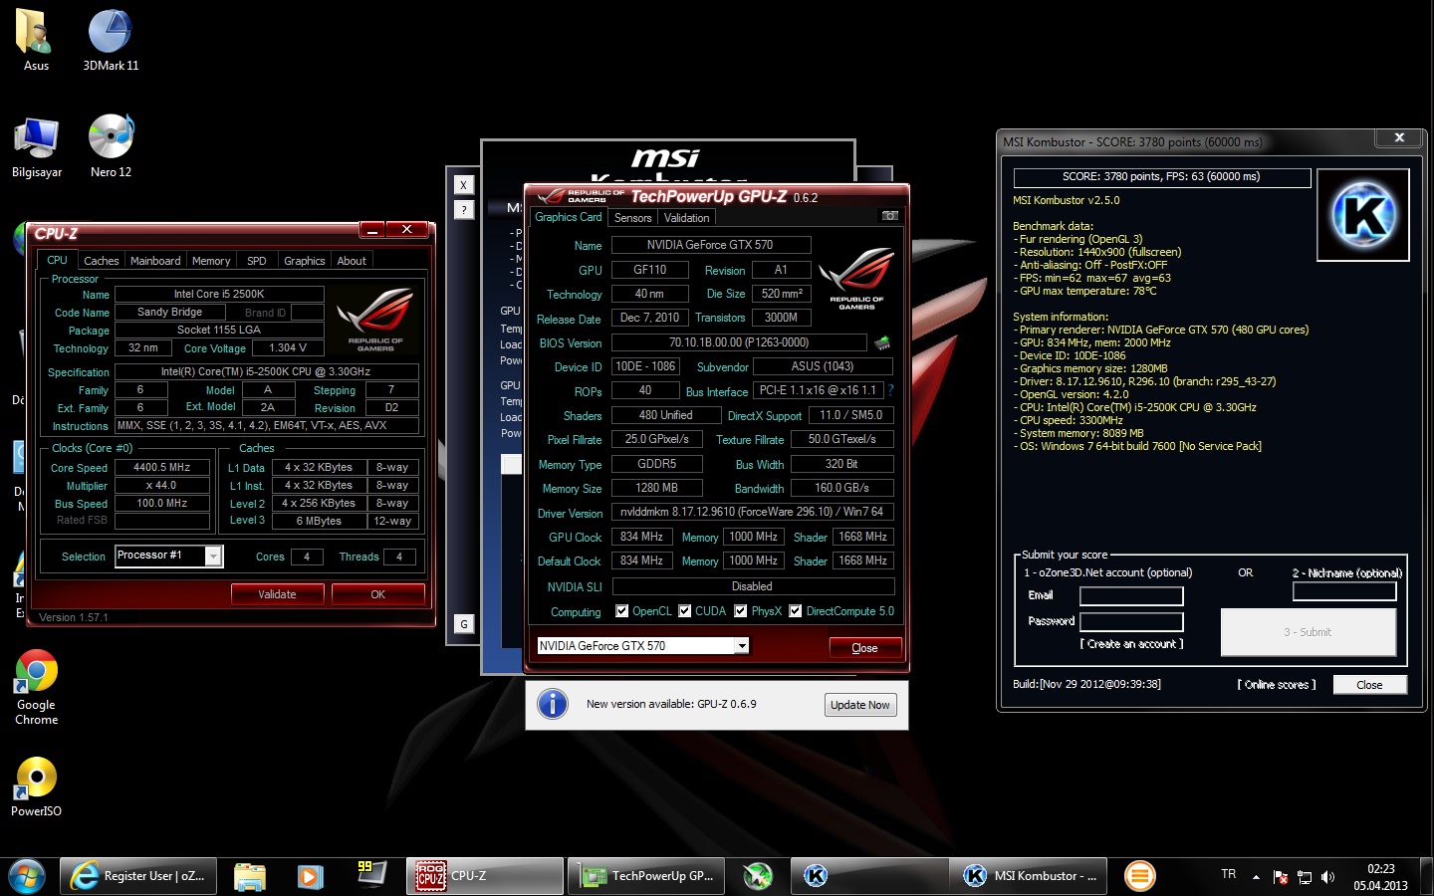This screenshot has width=1434, height=896.
Task: Switch to TechPowerUp GPU-Z taskbar button
Action: (x=648, y=876)
